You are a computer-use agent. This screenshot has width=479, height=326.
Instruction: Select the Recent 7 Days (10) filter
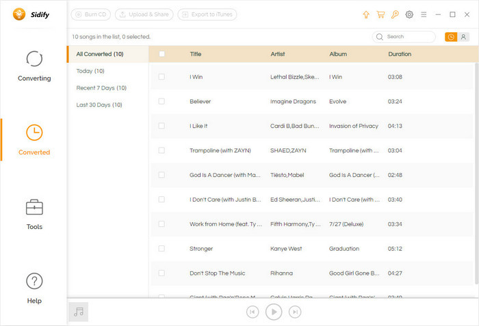tap(101, 88)
